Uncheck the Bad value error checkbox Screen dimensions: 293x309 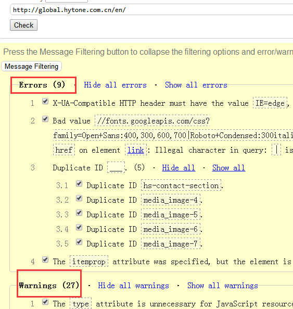click(45, 119)
